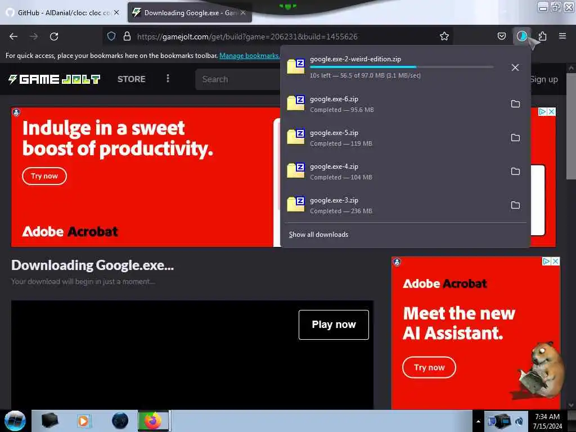This screenshot has width=576, height=432.
Task: Launch the media player taskbar icon
Action: click(x=83, y=421)
